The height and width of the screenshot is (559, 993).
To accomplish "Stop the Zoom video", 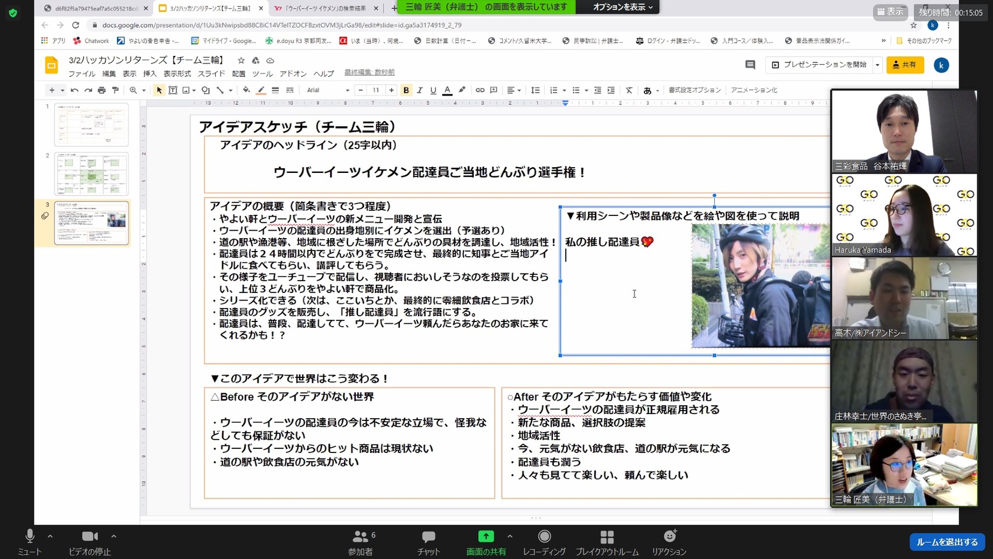I will [90, 543].
